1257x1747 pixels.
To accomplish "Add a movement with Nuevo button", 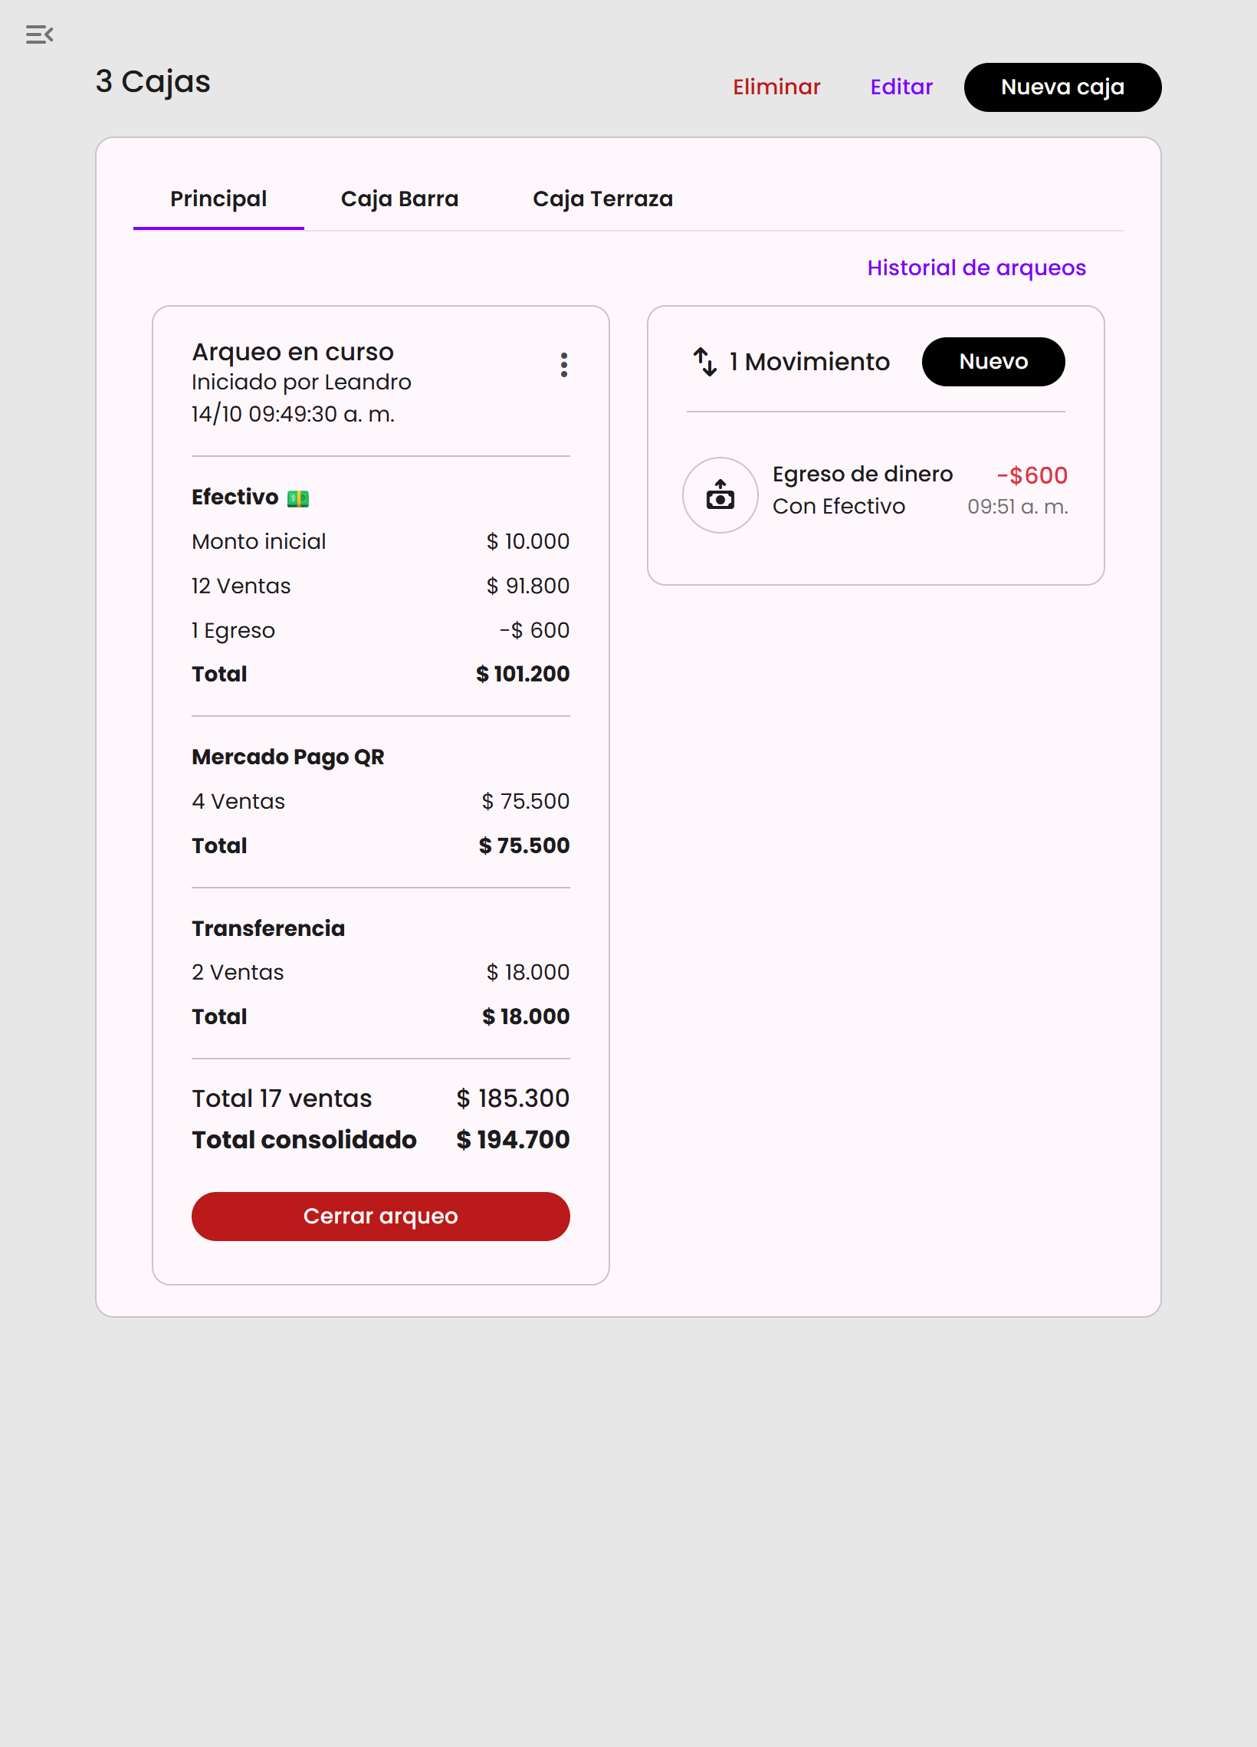I will tap(993, 362).
